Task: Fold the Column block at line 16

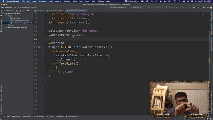Action: click(x=44, y=51)
